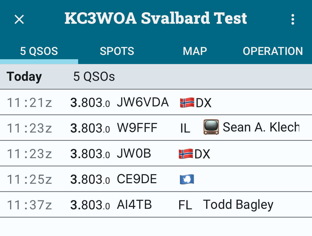Click the name Todd Bagley
Image resolution: width=312 pixels, height=236 pixels.
[238, 205]
